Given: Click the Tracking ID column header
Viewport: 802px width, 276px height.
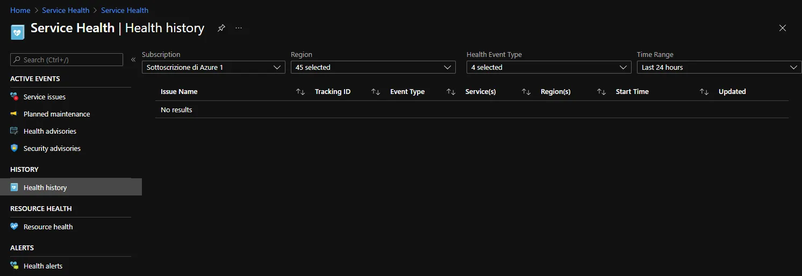Looking at the screenshot, I should pyautogui.click(x=333, y=92).
